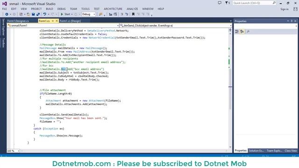This screenshot has height=168, width=299.
Task: Switch to the Form1.Designer.cs tab
Action: 18,21
